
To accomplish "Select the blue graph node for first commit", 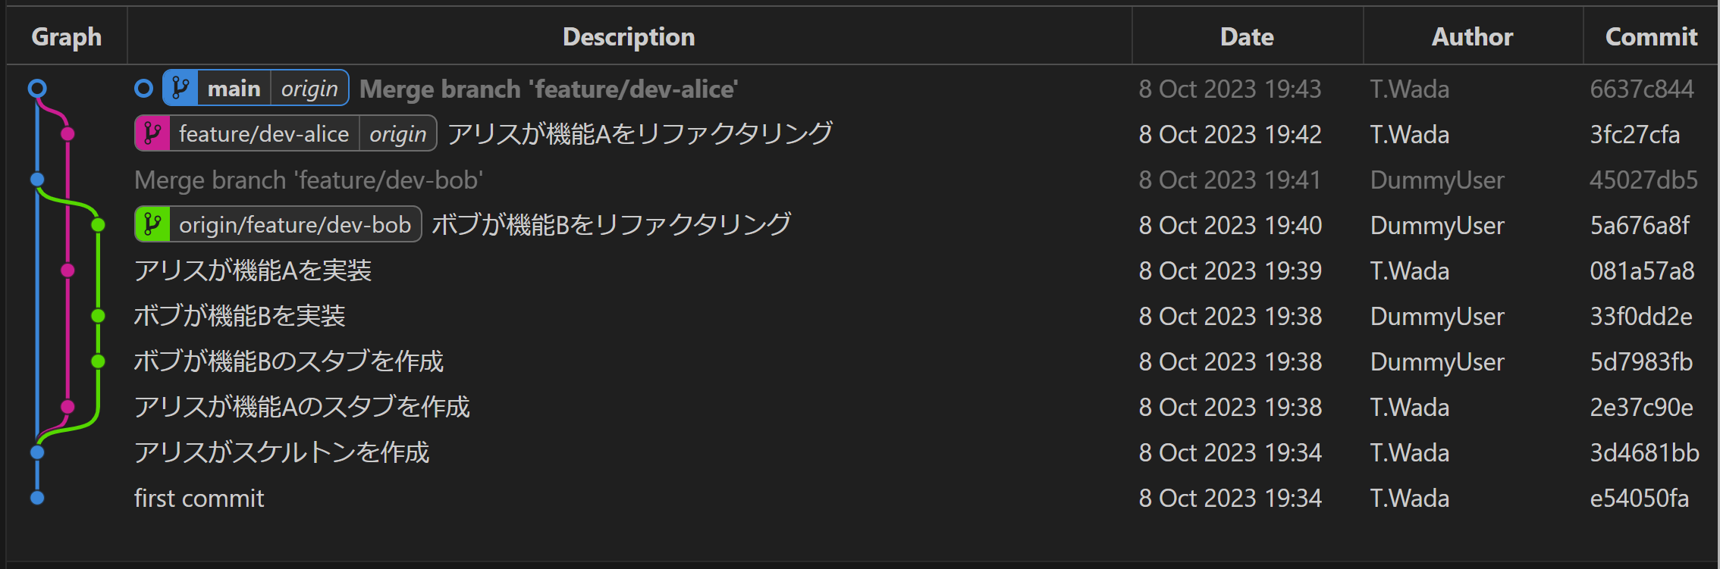I will (x=37, y=498).
